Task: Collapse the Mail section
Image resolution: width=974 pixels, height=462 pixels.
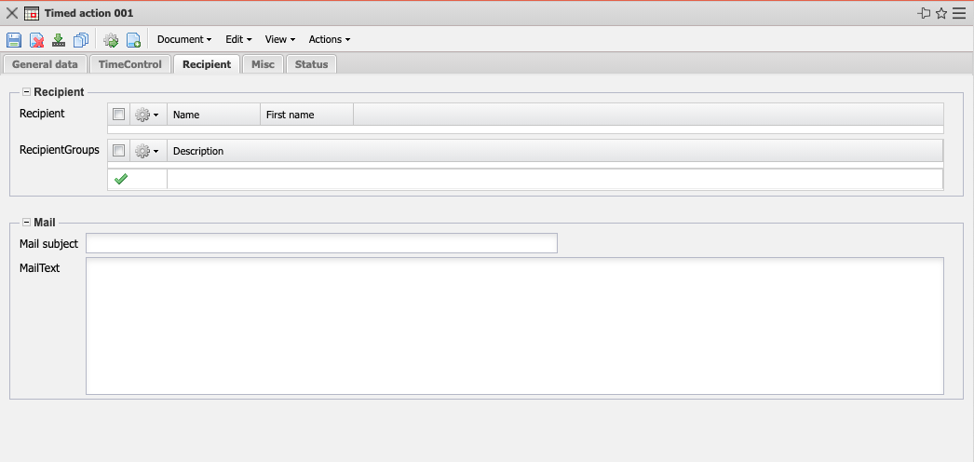Action: point(26,223)
